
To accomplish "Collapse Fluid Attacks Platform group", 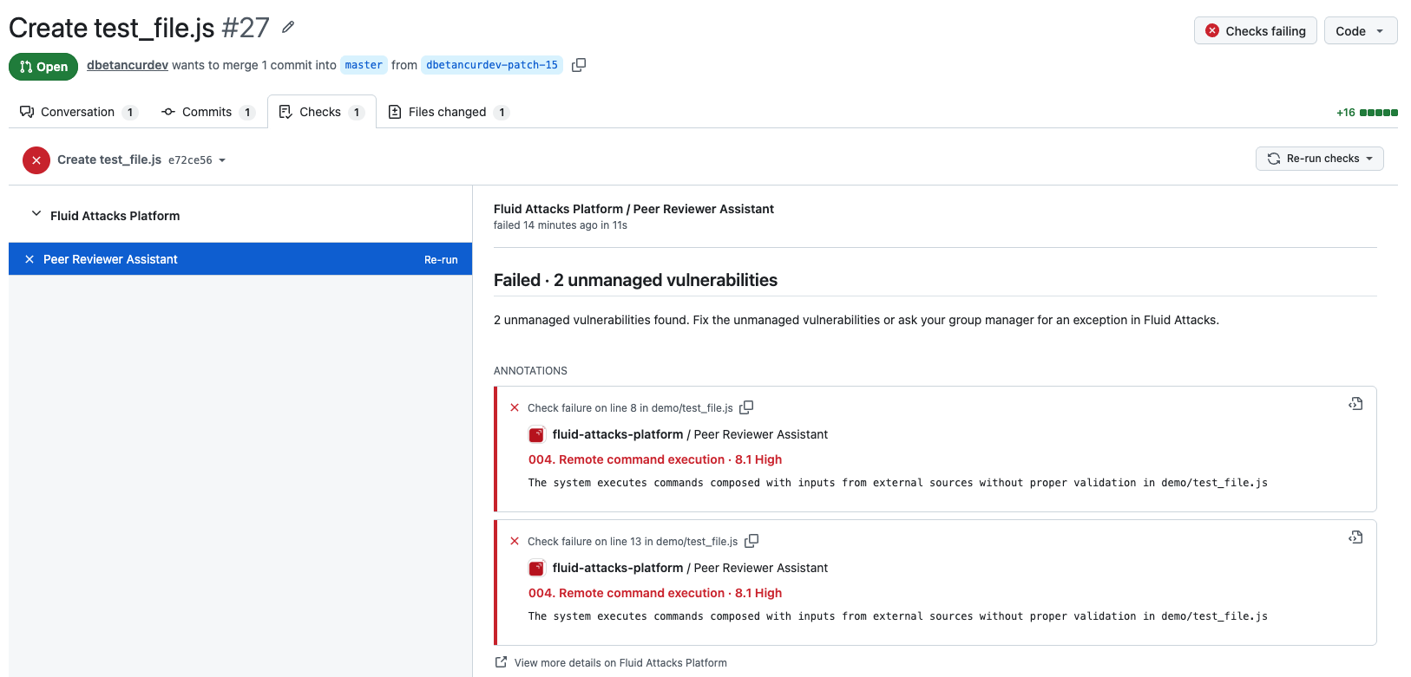I will point(36,214).
